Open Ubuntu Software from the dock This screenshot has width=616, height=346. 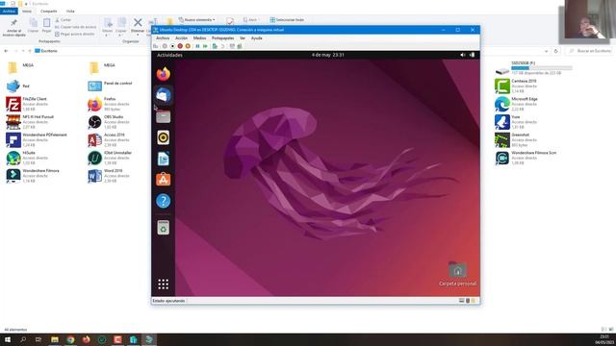coord(164,180)
